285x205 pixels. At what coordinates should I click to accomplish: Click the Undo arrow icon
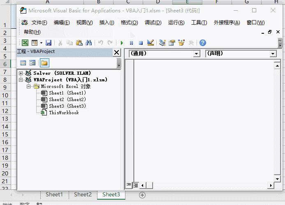[100, 43]
